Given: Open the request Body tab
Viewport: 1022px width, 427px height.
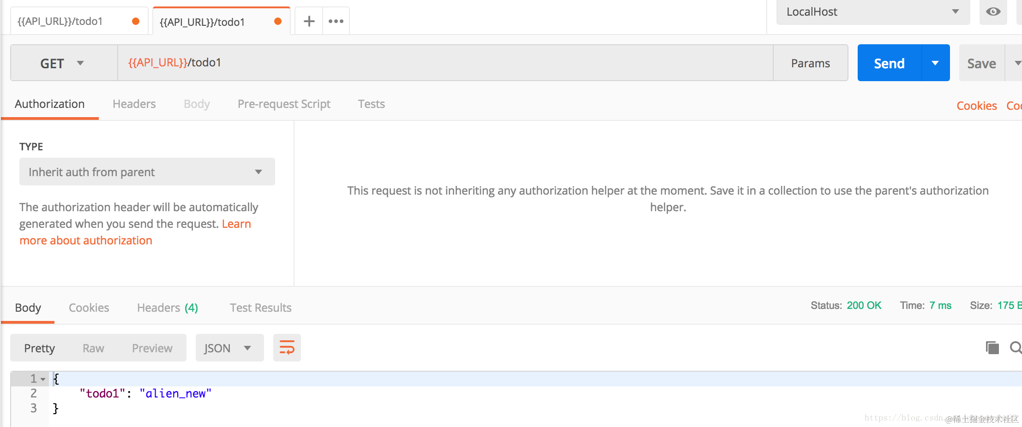Looking at the screenshot, I should 197,104.
